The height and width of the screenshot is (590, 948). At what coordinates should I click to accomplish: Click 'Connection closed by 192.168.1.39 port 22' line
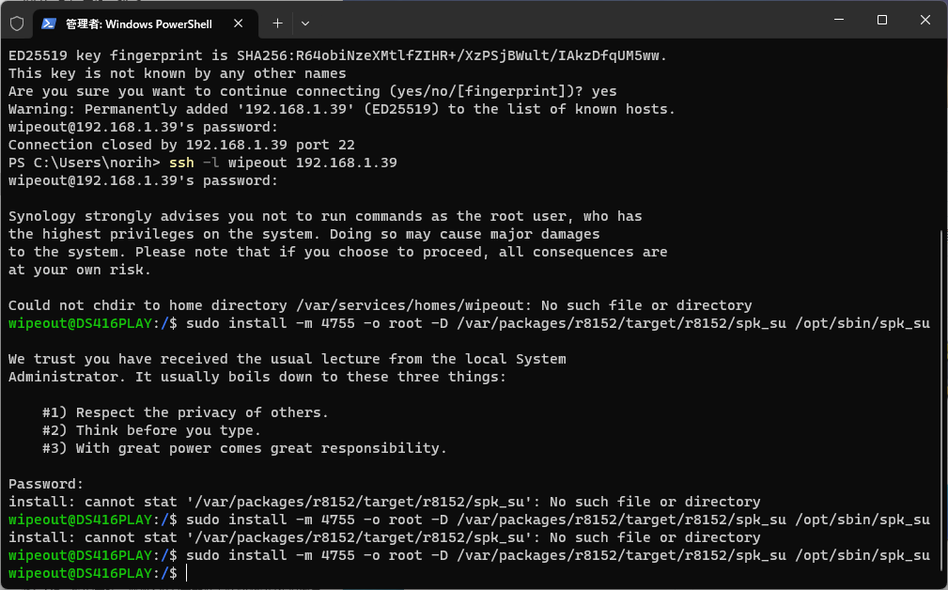[181, 145]
